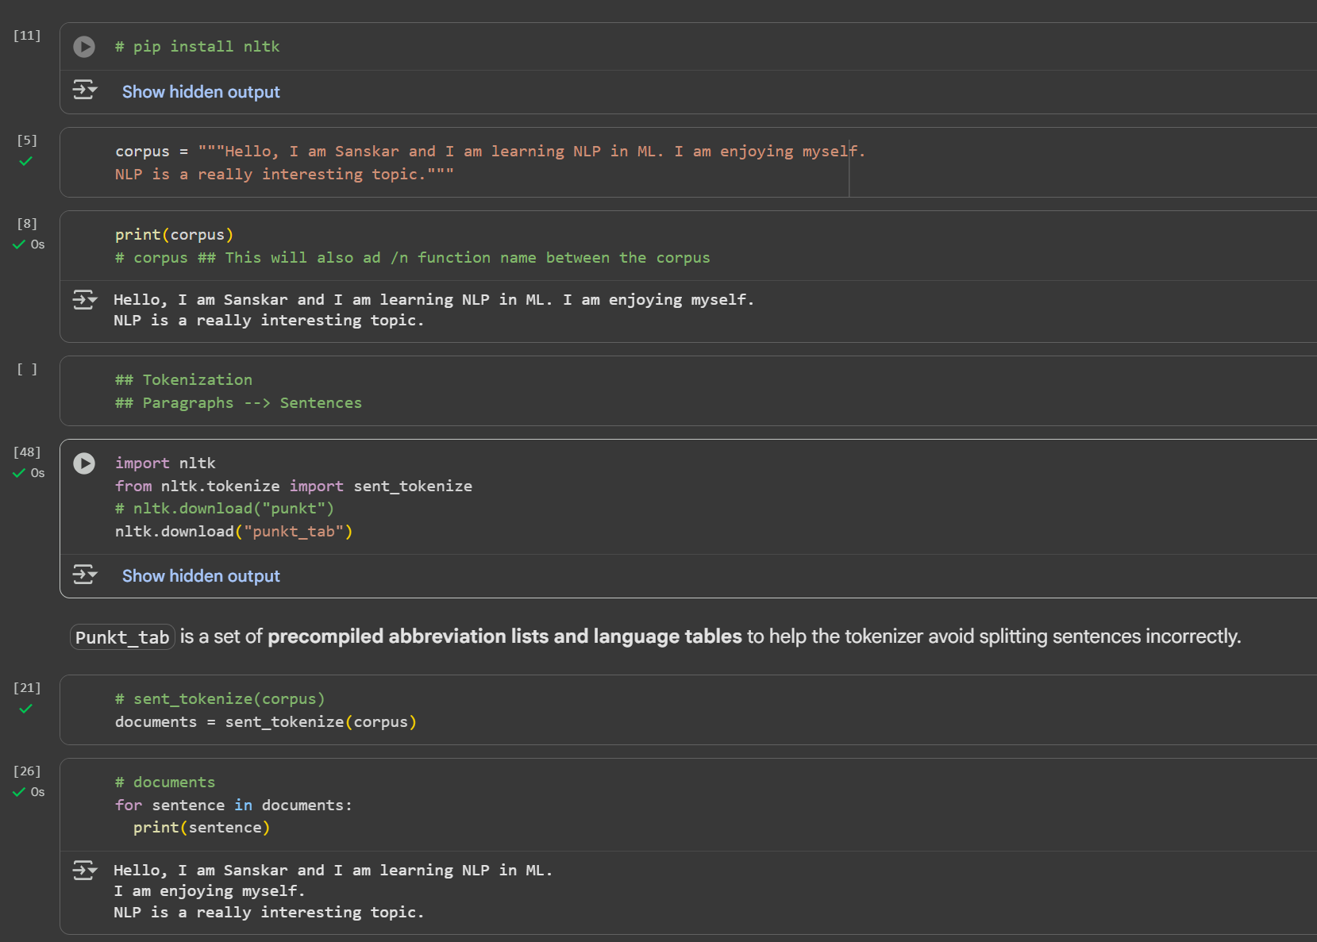The width and height of the screenshot is (1317, 942).
Task: Click the documents = sent_tokenize(corpus) line
Action: tap(265, 722)
